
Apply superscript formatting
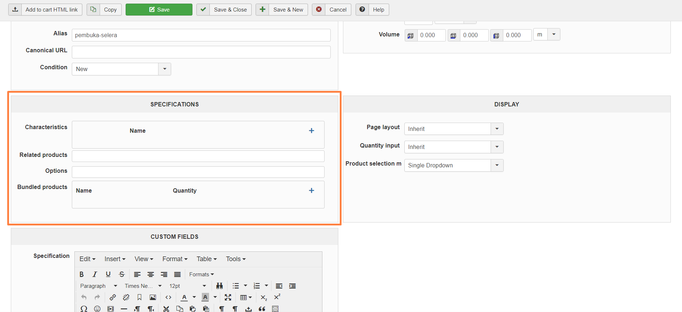pyautogui.click(x=277, y=297)
